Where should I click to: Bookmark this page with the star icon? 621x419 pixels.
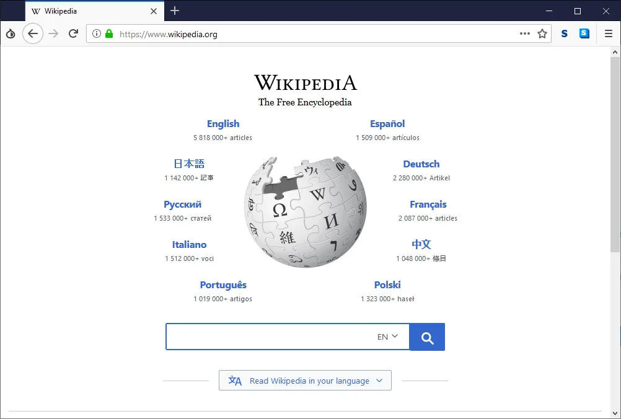pos(542,34)
